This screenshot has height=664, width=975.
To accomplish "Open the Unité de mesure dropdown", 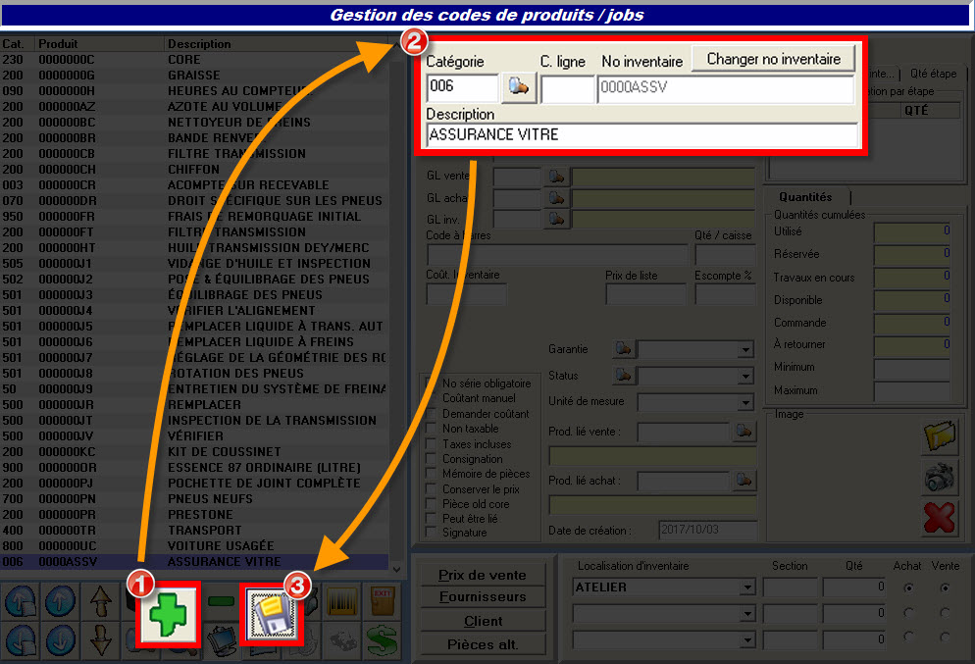I will pos(745,403).
